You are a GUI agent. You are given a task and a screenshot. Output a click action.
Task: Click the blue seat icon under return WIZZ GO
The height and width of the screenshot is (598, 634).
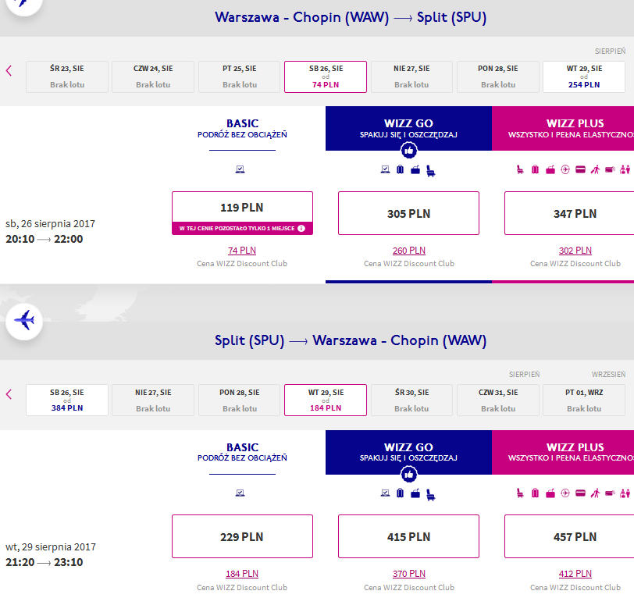[431, 494]
